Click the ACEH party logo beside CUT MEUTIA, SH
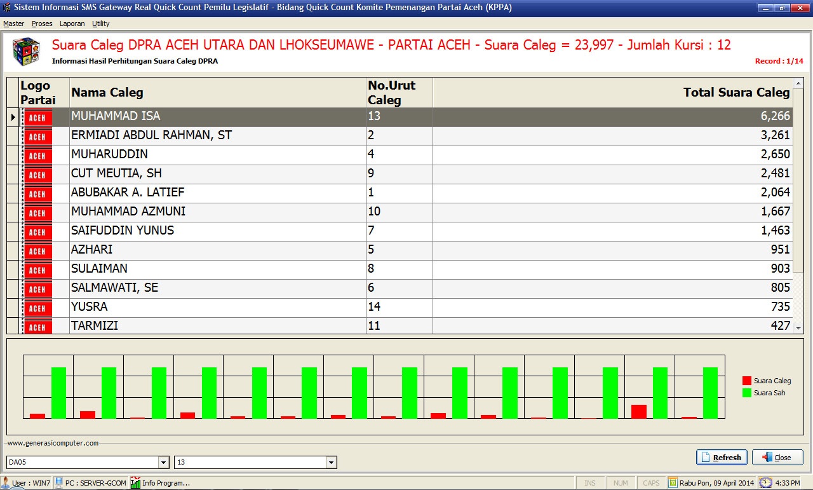 (37, 175)
